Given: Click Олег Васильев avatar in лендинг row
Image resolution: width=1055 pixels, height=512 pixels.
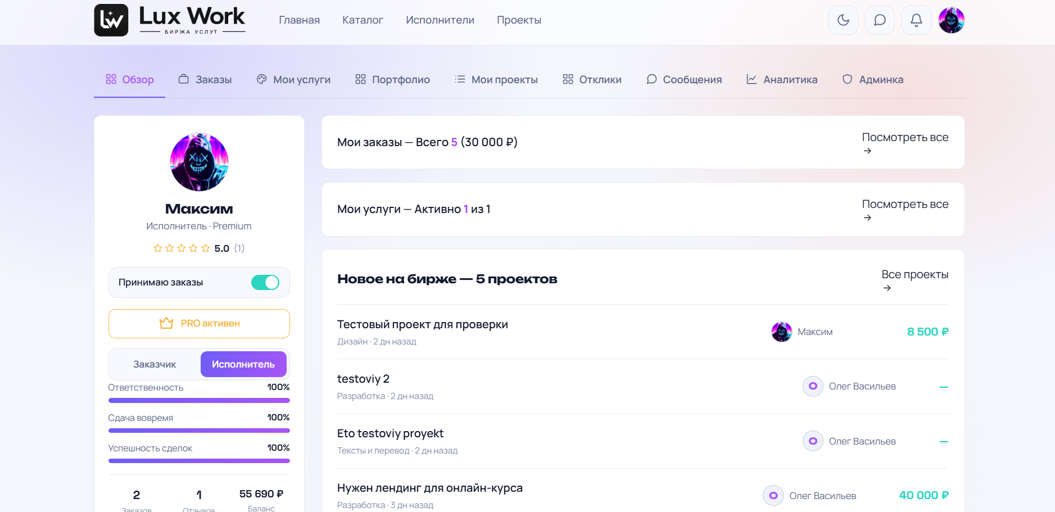Looking at the screenshot, I should click(x=773, y=496).
